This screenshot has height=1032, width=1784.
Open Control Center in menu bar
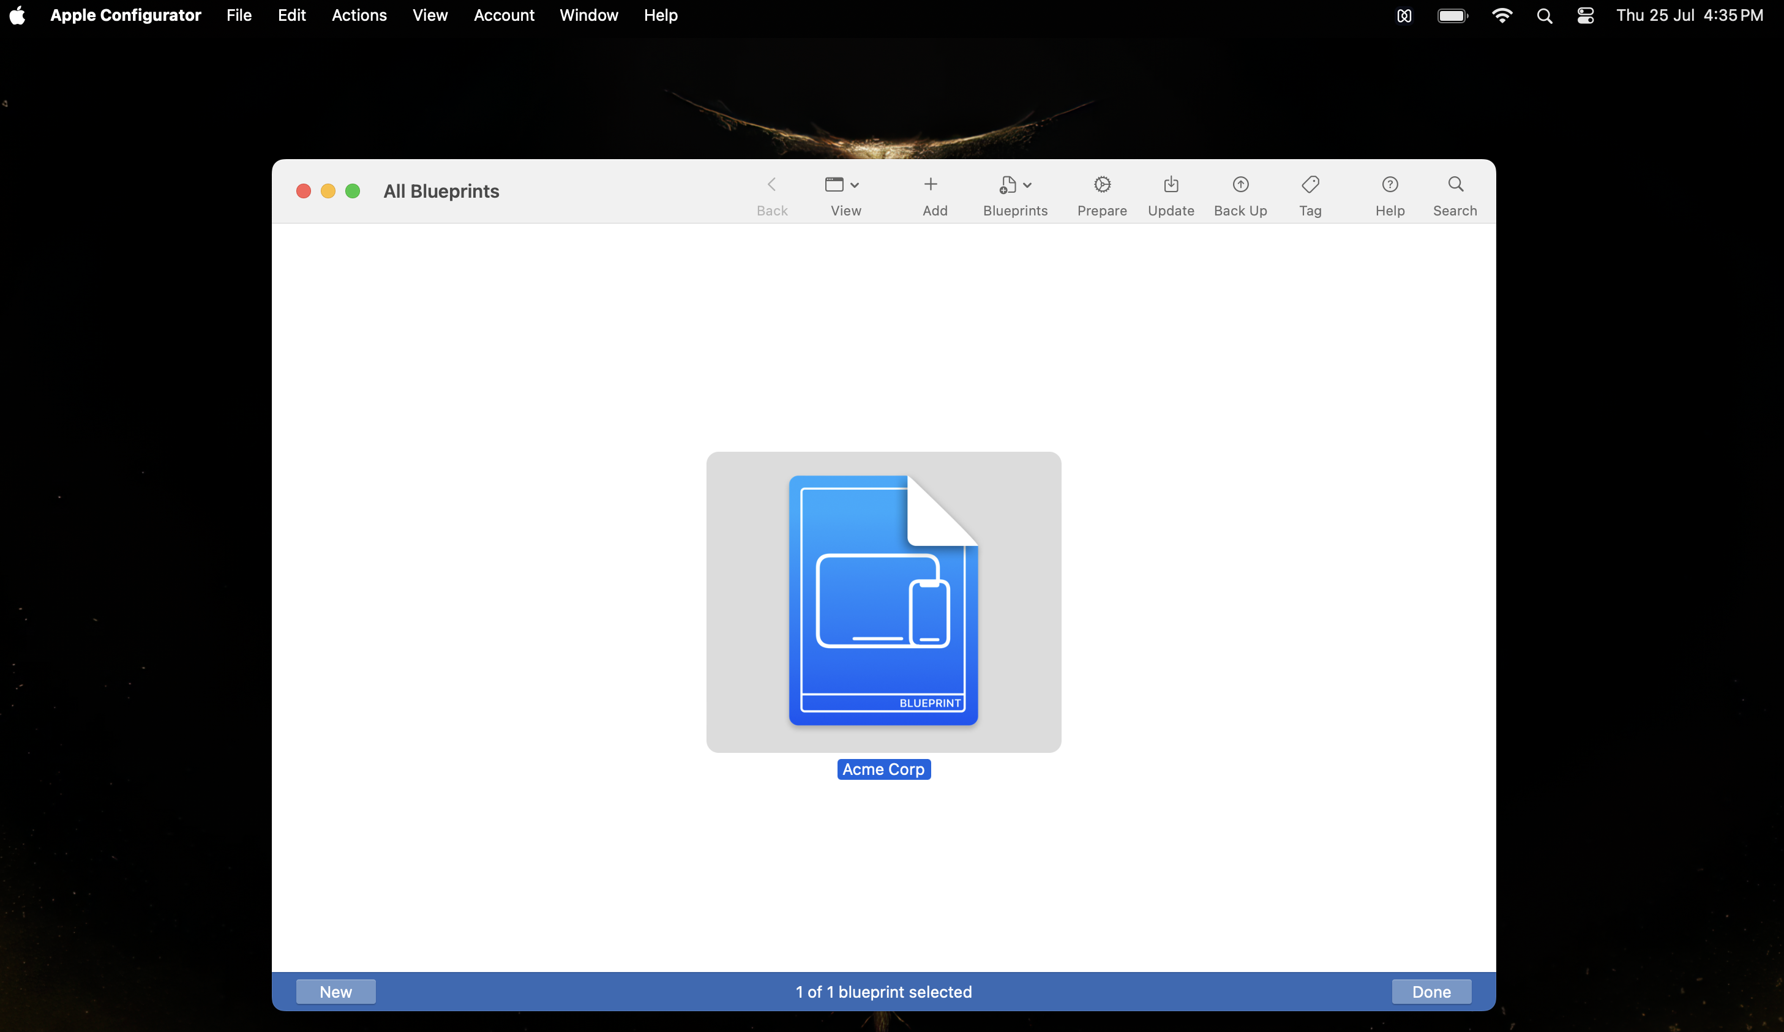pyautogui.click(x=1585, y=15)
